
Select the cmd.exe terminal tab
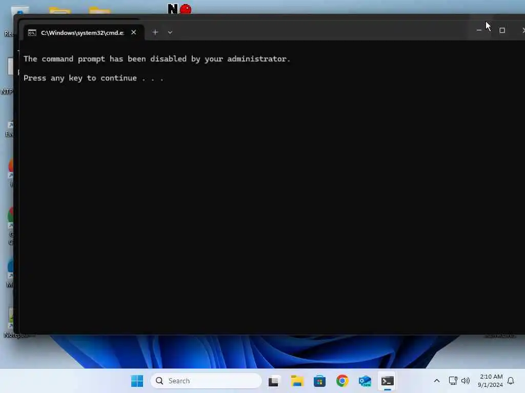(84, 32)
